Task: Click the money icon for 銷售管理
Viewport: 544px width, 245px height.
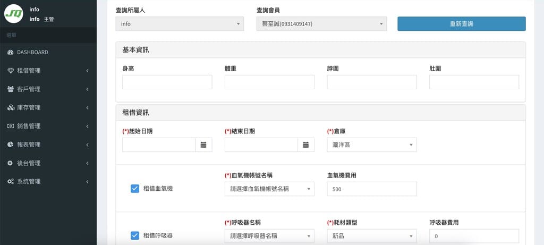Action: pyautogui.click(x=10, y=126)
